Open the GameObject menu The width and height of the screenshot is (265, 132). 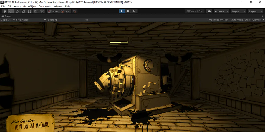click(29, 6)
